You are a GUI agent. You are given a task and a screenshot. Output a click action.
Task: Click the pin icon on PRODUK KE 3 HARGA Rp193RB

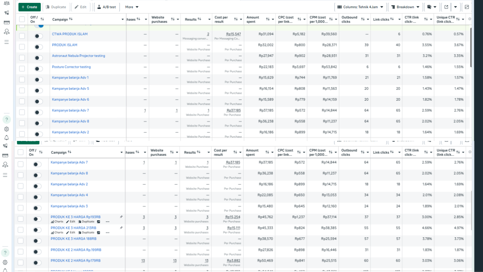point(121,216)
